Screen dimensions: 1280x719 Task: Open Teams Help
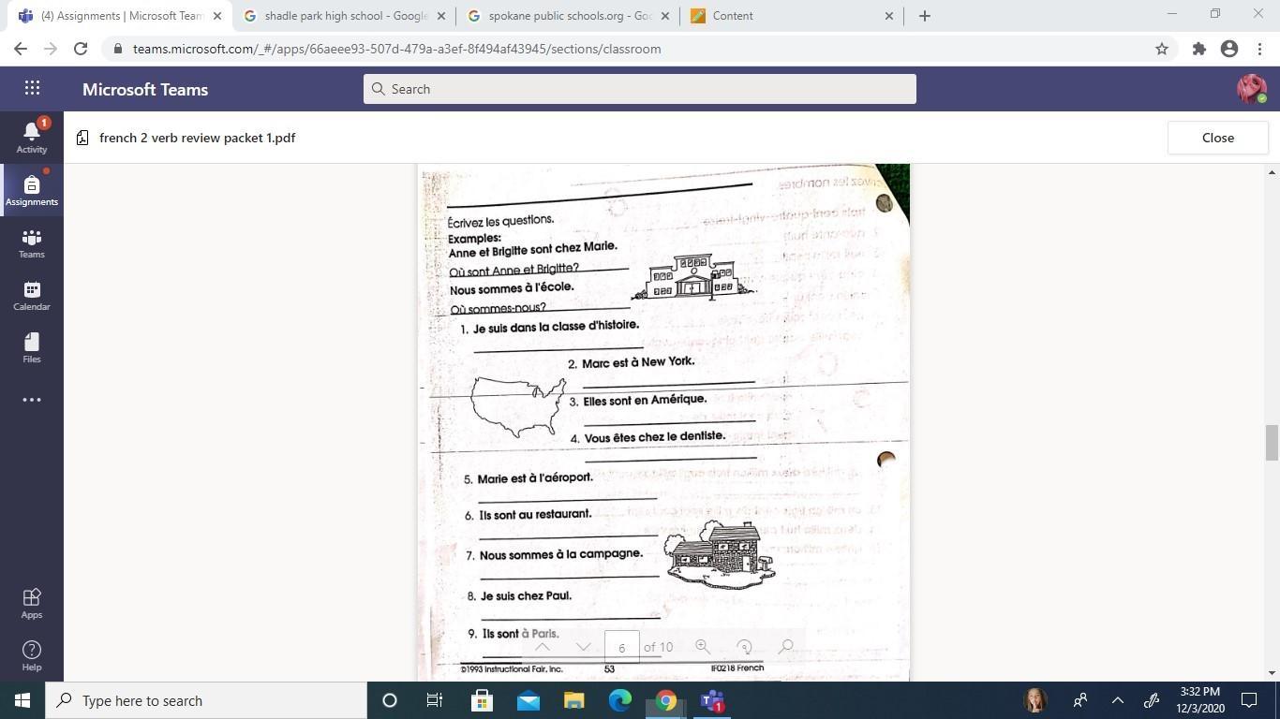(32, 655)
